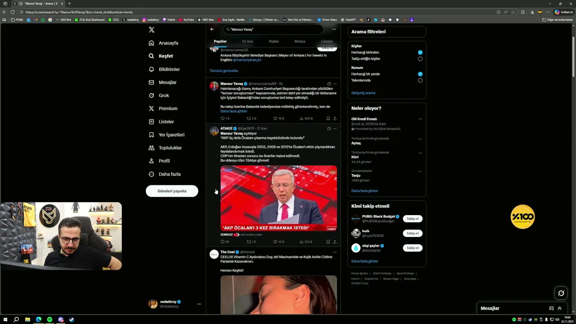Bookmark the Mansur Yavaş tweet
576x324 pixels.
coord(328,118)
